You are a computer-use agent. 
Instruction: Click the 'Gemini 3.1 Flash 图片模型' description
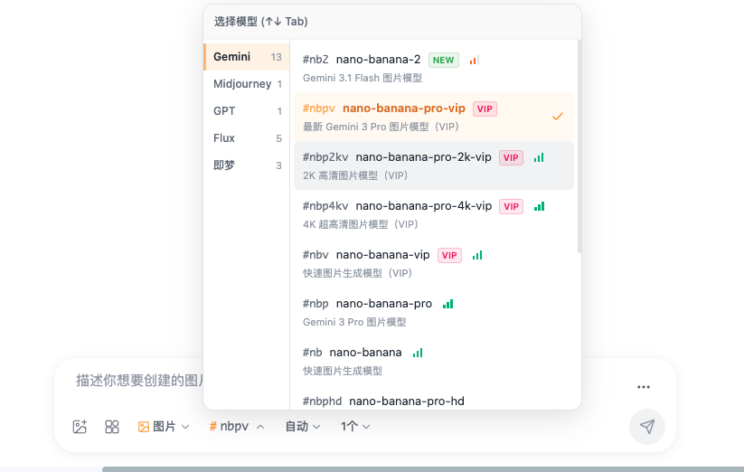[x=363, y=78]
